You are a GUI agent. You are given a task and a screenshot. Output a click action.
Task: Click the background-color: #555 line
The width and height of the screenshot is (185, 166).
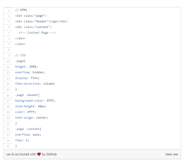35,101
